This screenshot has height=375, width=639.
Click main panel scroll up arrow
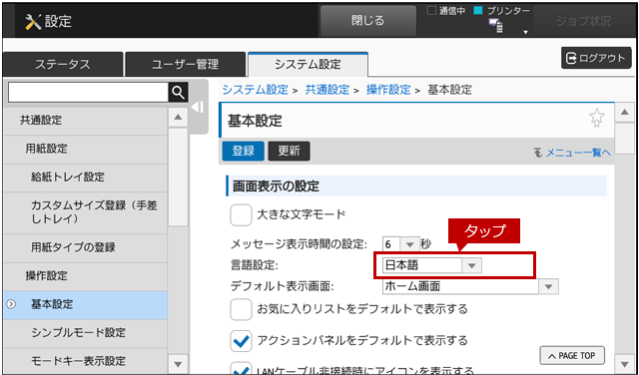point(624,112)
